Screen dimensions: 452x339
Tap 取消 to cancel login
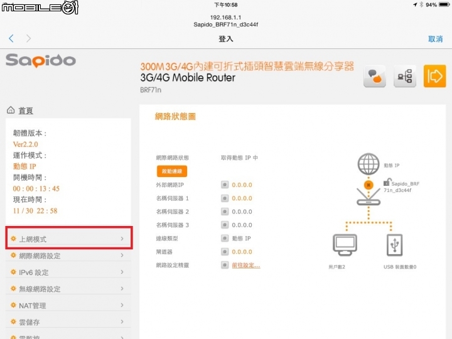click(x=435, y=39)
